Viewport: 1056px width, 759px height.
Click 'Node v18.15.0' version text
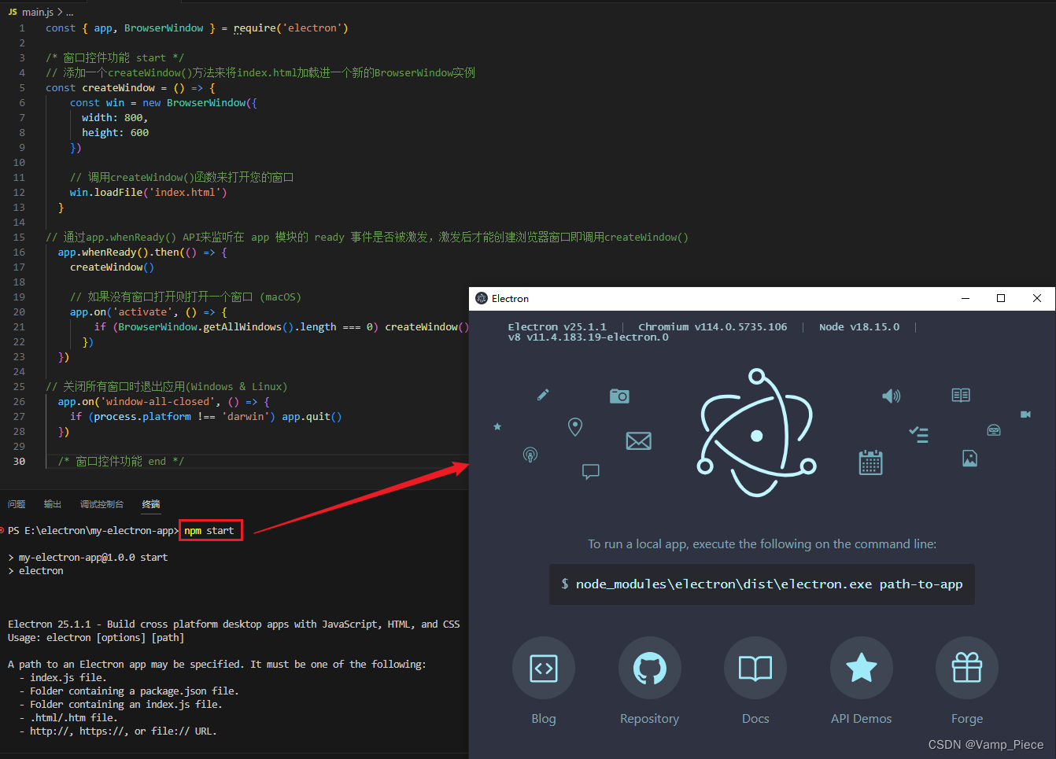[859, 326]
